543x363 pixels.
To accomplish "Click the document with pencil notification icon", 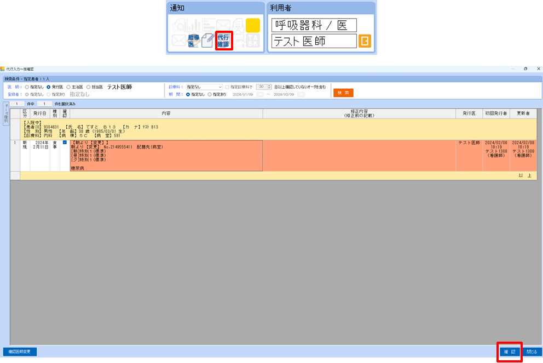I will (x=208, y=41).
